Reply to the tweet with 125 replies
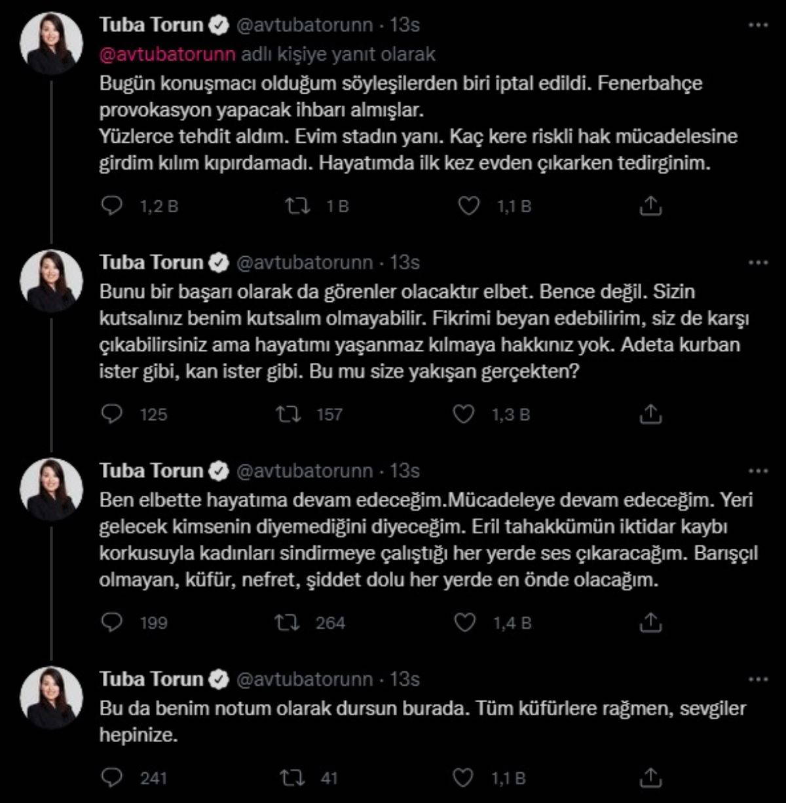 (x=113, y=414)
